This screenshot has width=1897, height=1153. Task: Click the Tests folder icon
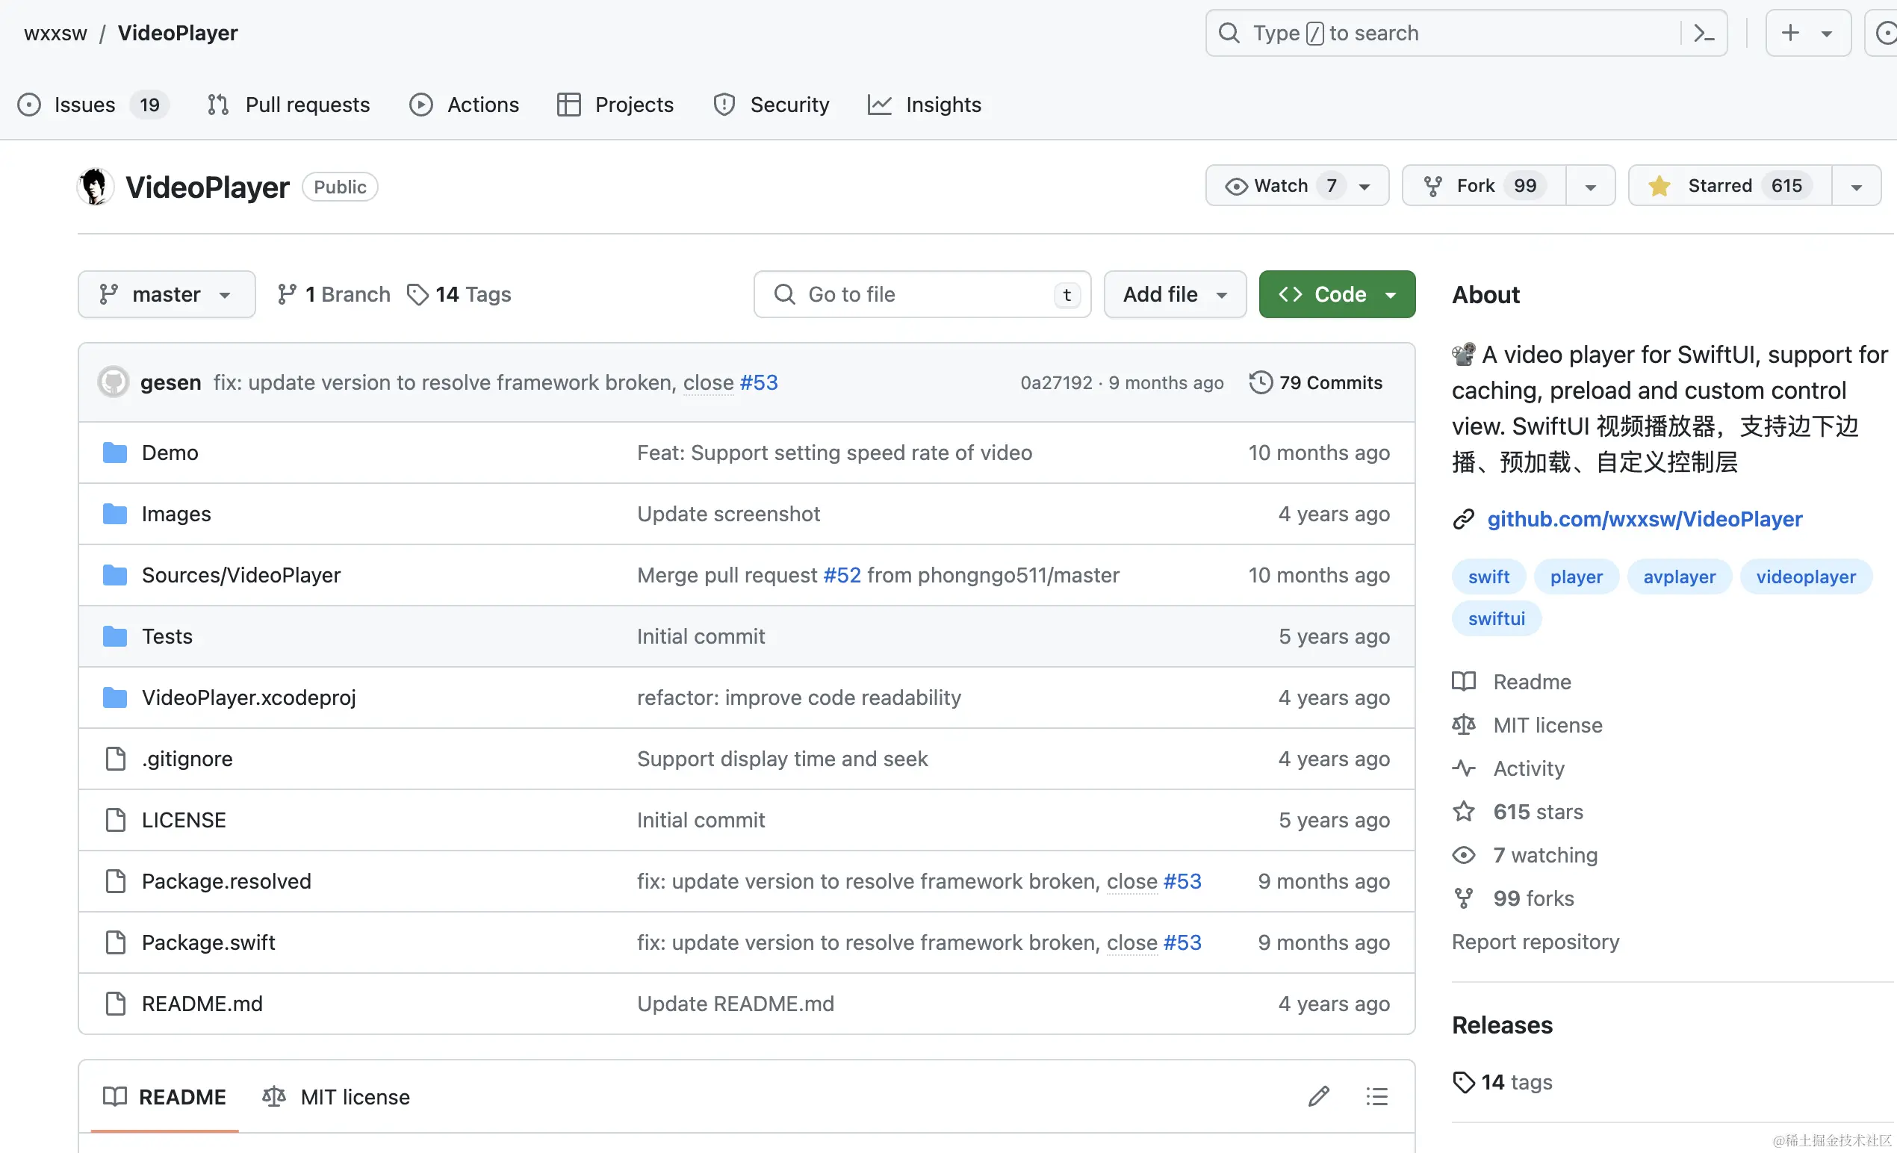click(x=115, y=636)
